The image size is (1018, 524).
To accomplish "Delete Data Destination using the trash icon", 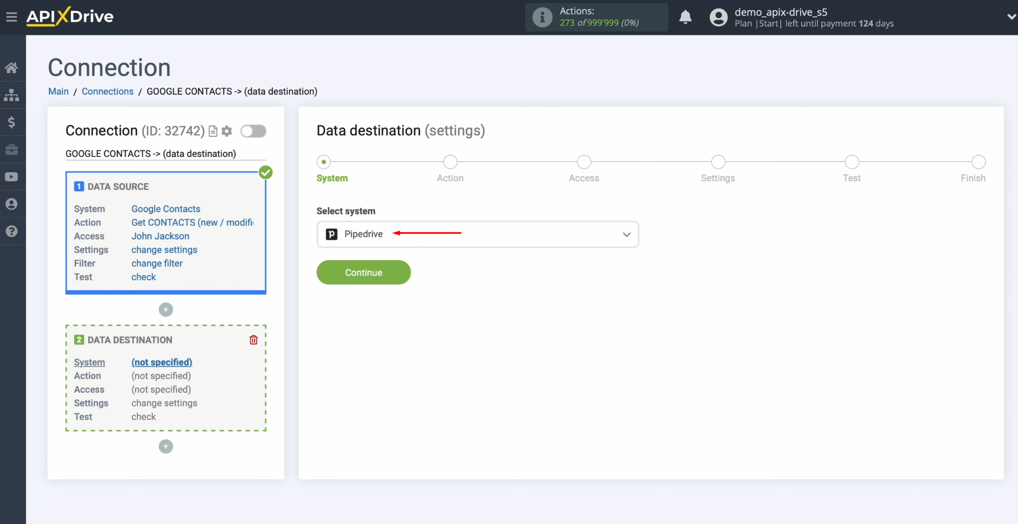I will pyautogui.click(x=253, y=340).
